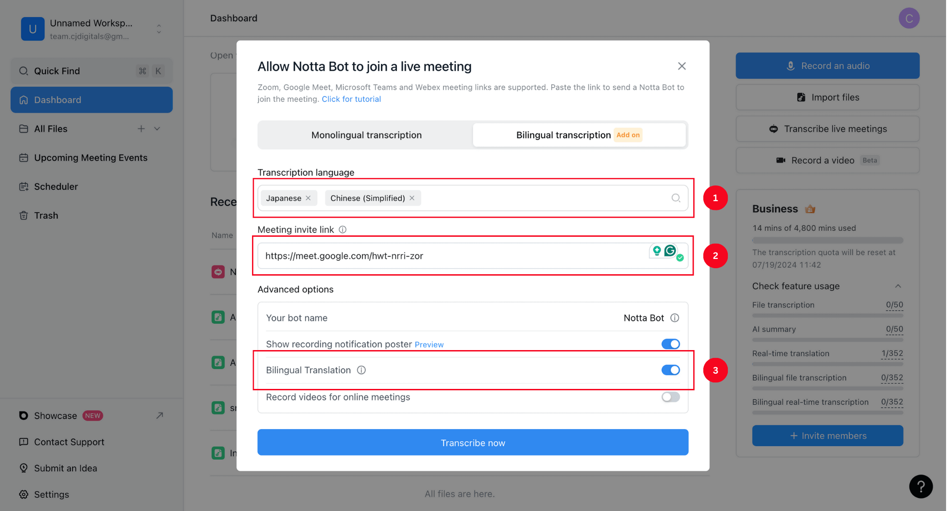947x511 pixels.
Task: Toggle the Record videos for online meetings
Action: pyautogui.click(x=670, y=397)
